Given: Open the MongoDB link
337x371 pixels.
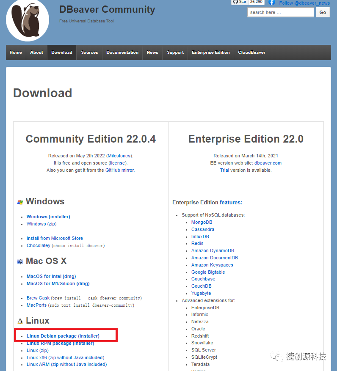Looking at the screenshot, I should (x=202, y=222).
